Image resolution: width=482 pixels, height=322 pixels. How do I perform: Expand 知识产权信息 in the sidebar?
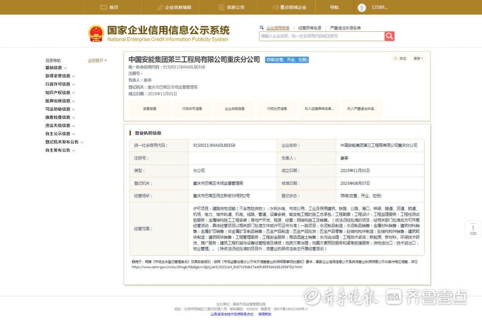tap(60, 92)
